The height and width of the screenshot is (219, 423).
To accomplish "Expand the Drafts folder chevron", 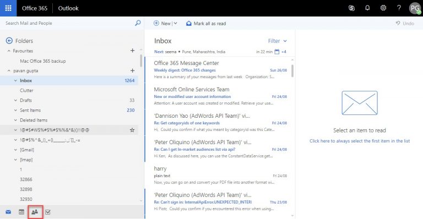I will pos(15,100).
